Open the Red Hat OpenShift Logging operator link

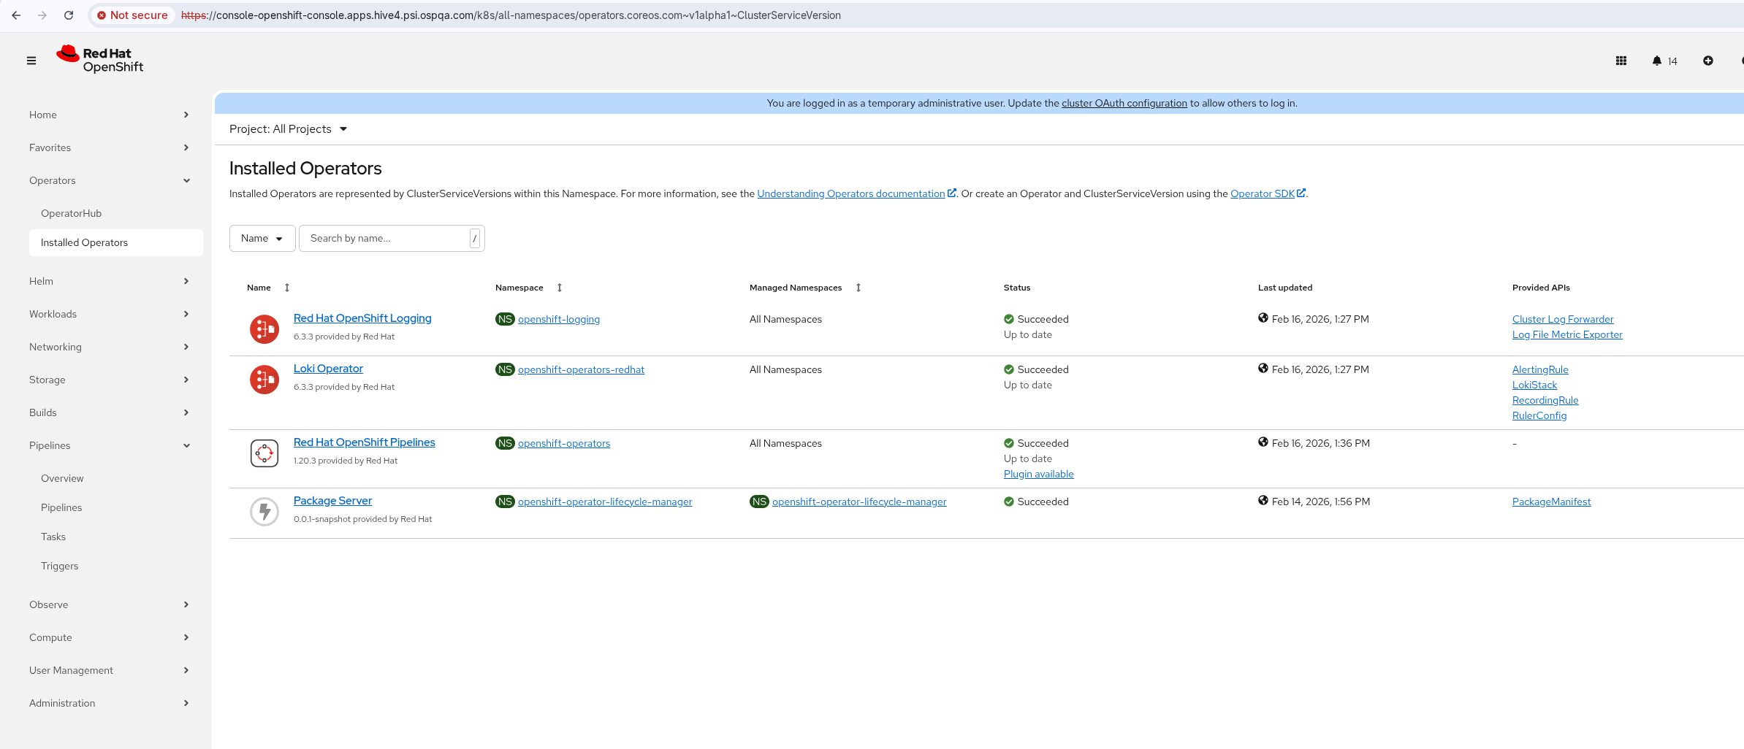click(x=362, y=318)
